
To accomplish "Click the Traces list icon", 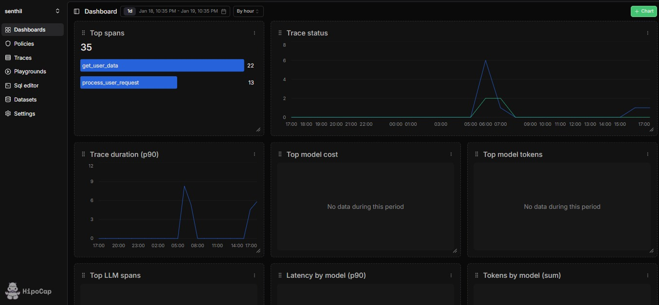I will tap(8, 58).
